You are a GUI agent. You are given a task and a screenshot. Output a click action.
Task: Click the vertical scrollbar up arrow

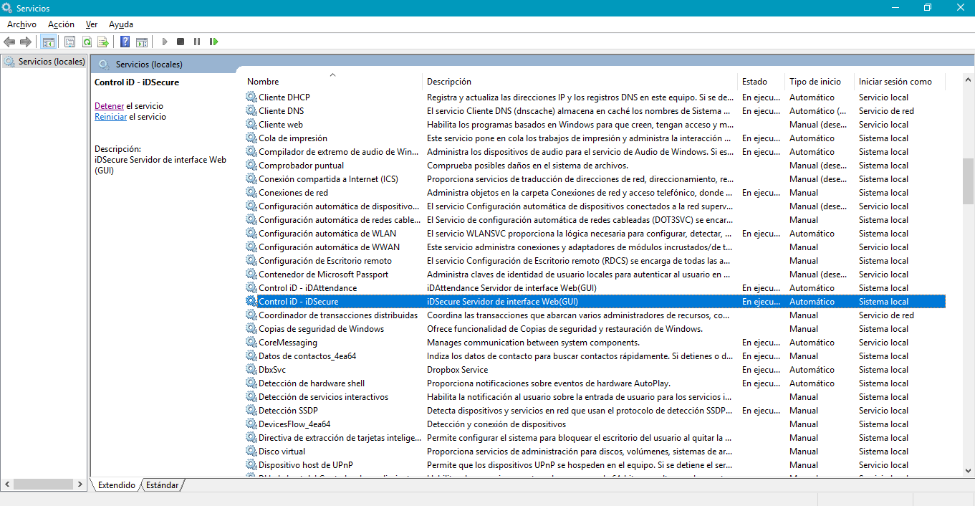(x=968, y=80)
